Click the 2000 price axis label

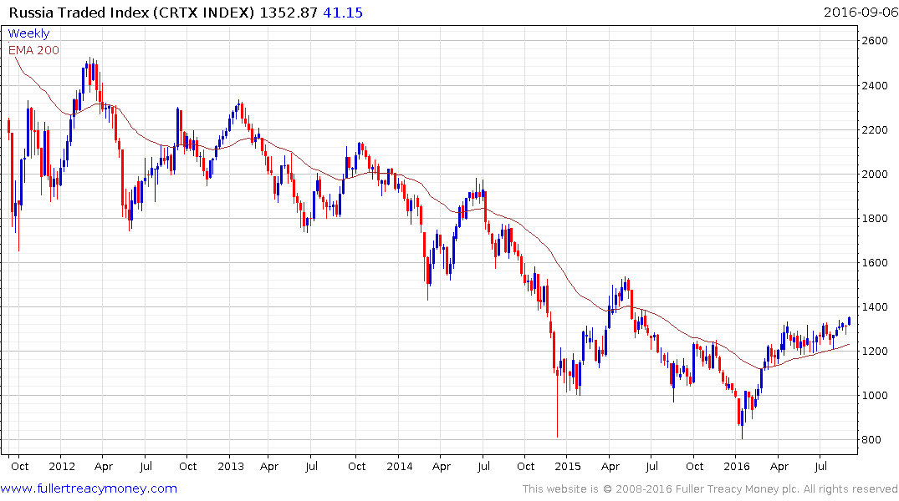point(875,174)
